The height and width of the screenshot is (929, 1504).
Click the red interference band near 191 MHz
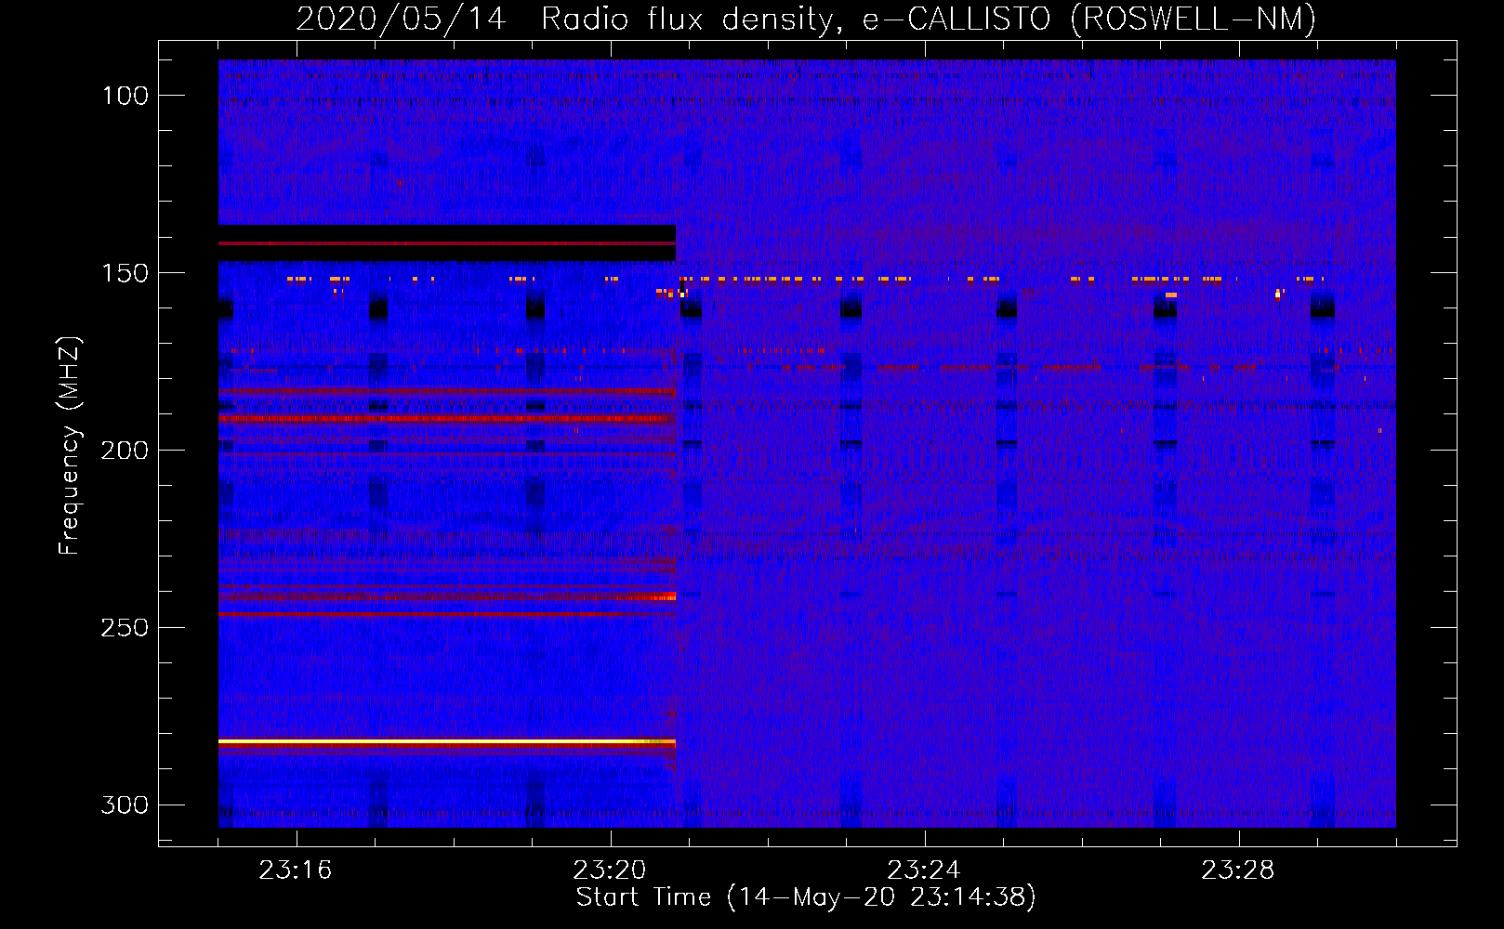click(447, 419)
